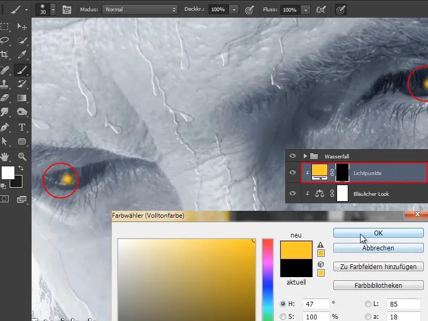Select the Smudge tool
This screenshot has width=428, height=321.
coord(5,112)
